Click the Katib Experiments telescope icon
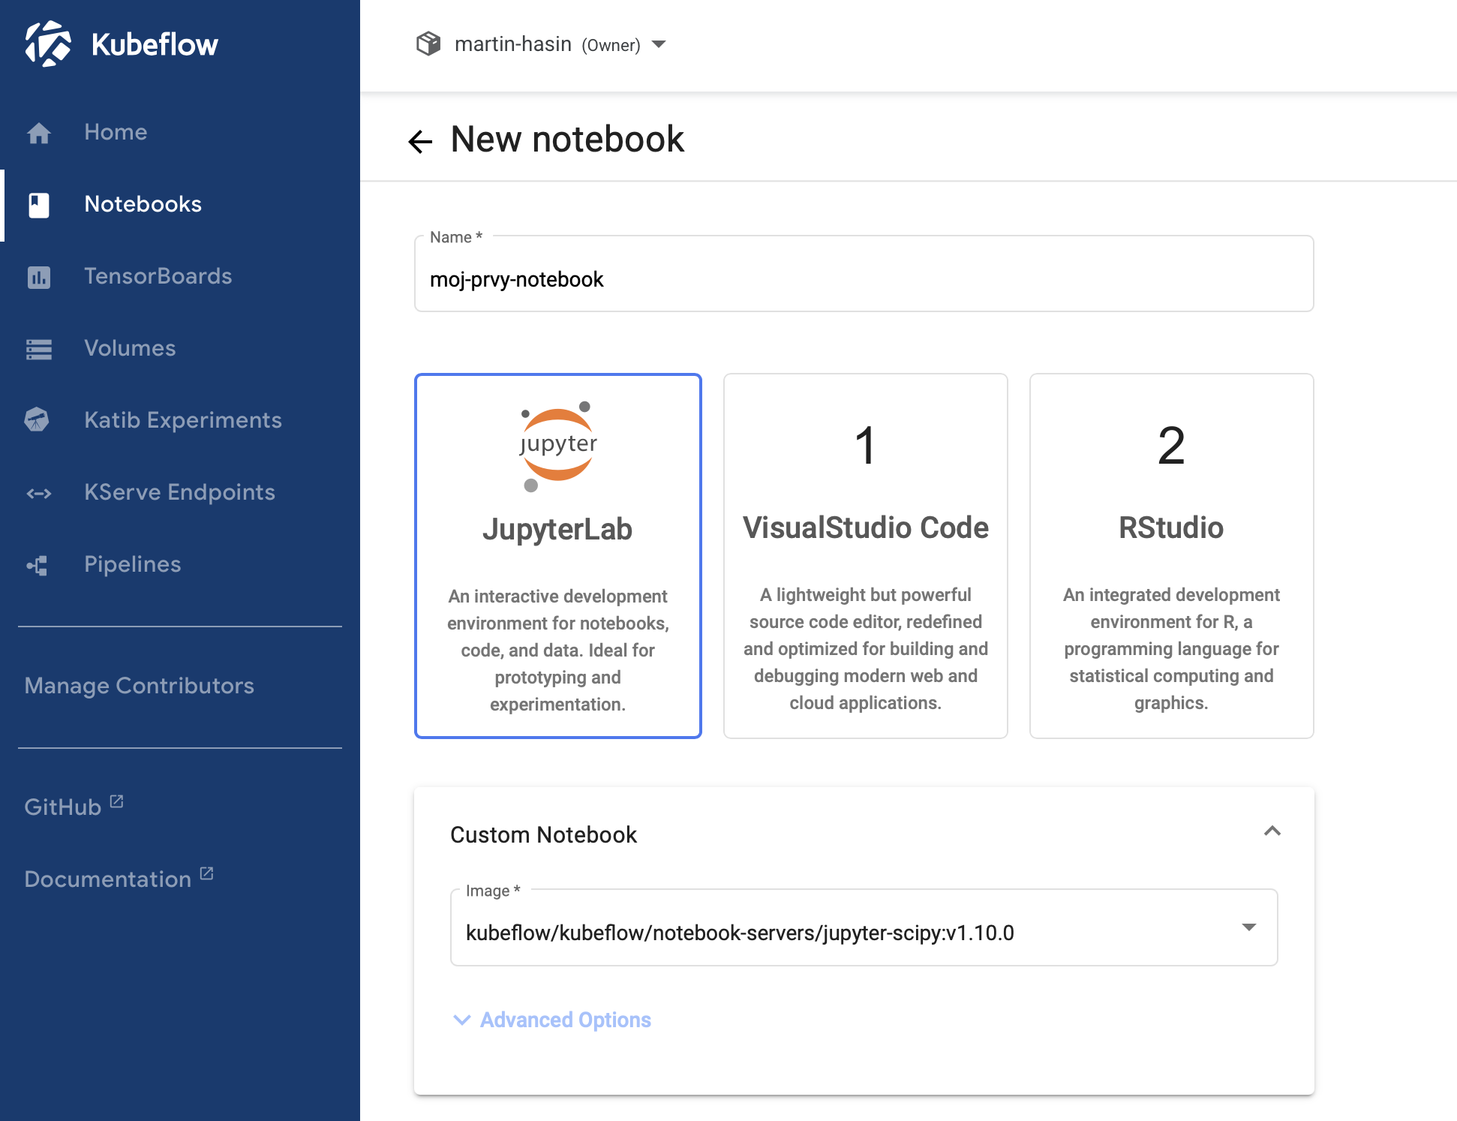 [x=38, y=420]
